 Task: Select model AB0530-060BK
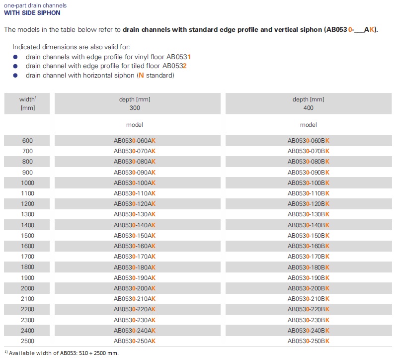pos(309,141)
